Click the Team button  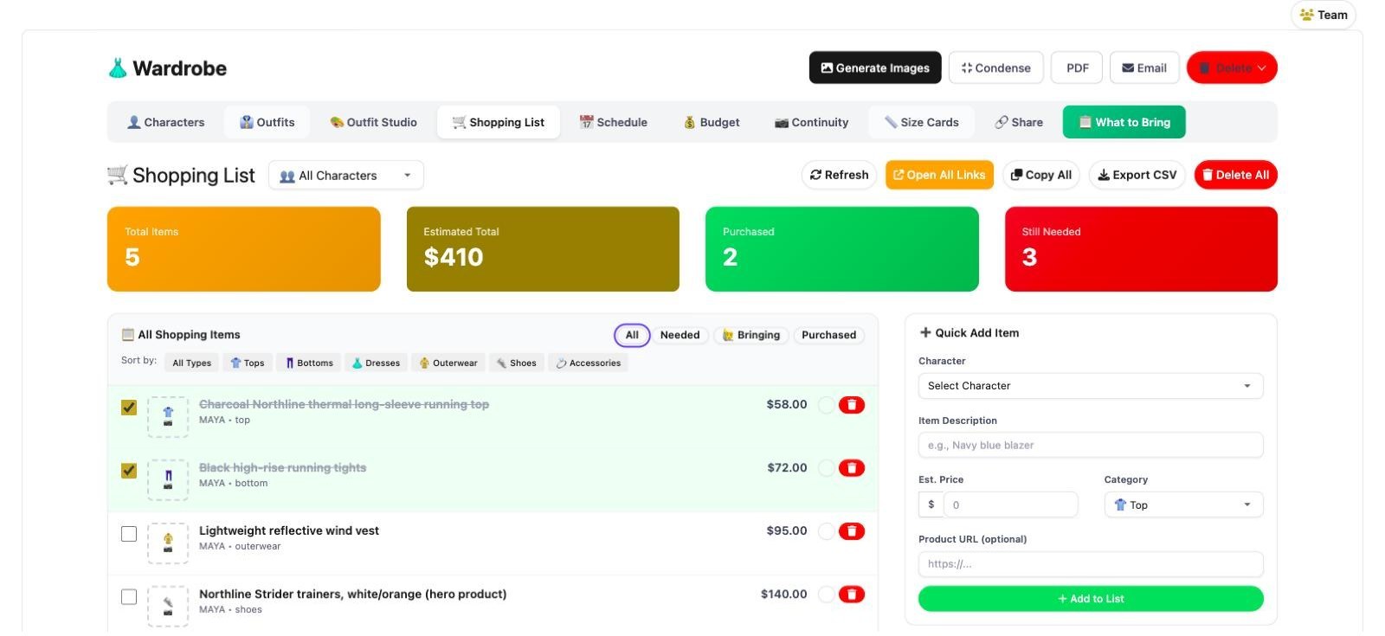(1324, 15)
